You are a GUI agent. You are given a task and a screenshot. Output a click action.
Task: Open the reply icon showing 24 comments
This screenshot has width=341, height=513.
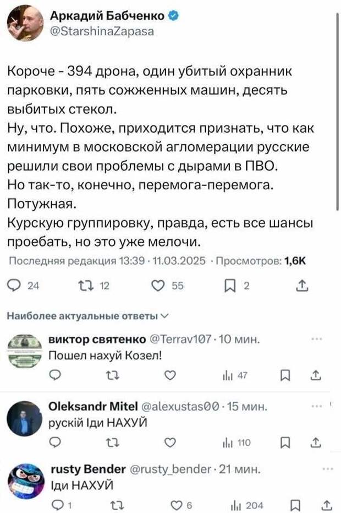pyautogui.click(x=23, y=286)
